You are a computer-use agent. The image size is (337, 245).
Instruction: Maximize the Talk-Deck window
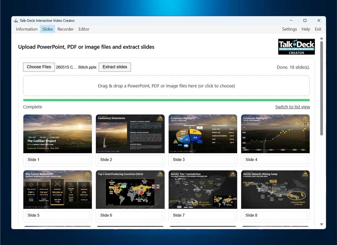305,21
